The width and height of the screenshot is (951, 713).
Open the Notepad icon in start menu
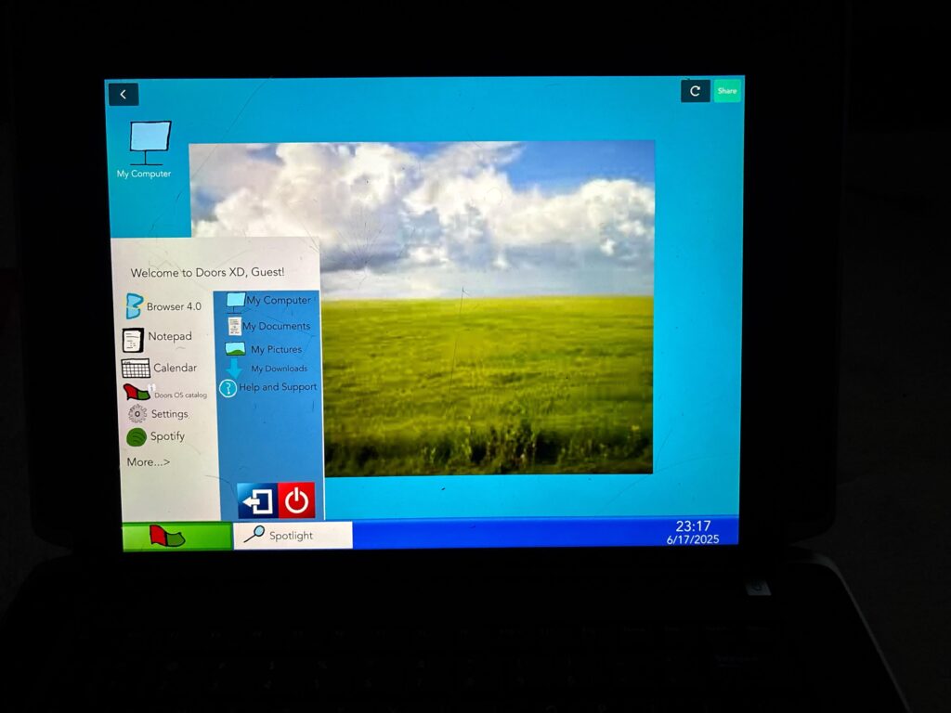pyautogui.click(x=133, y=340)
